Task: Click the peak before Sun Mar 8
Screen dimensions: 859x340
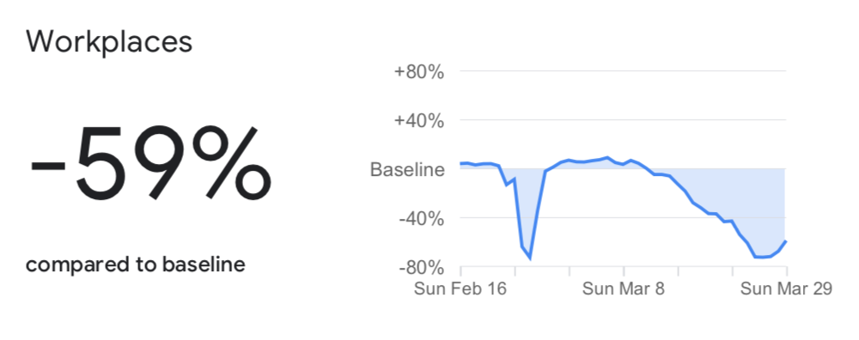Action: (x=607, y=157)
